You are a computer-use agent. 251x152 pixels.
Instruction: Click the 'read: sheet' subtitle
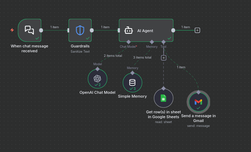click(x=164, y=122)
